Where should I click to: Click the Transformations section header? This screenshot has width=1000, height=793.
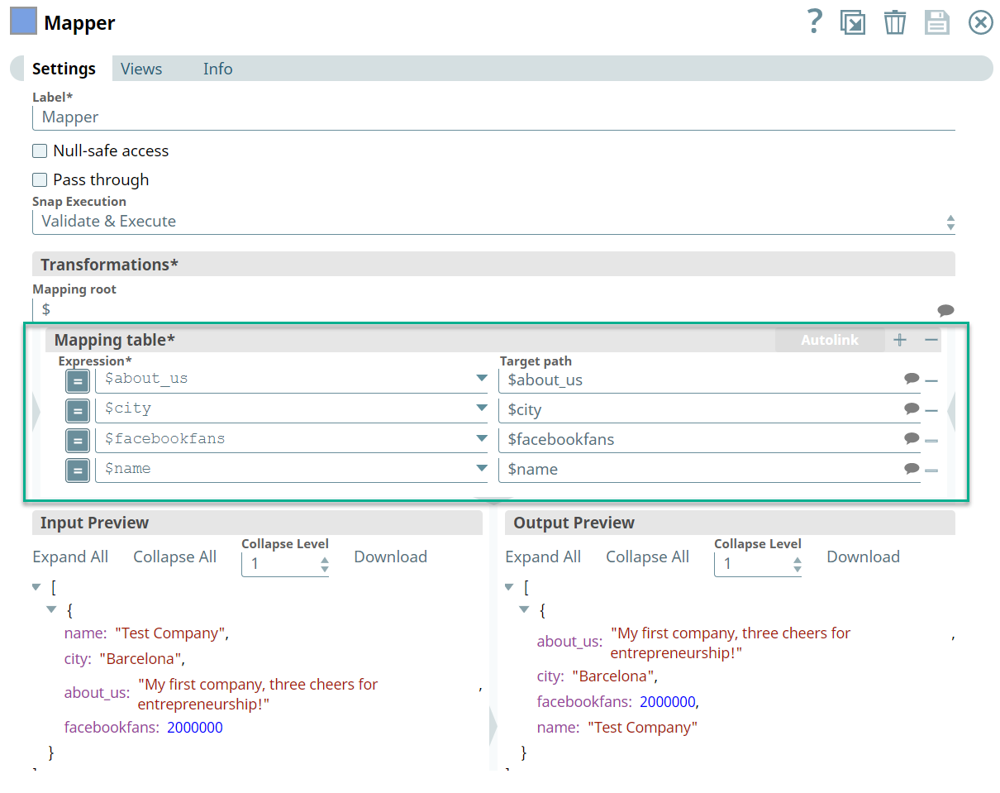pyautogui.click(x=493, y=265)
